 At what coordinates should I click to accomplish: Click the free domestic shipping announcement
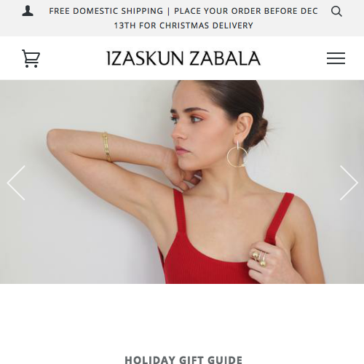click(183, 18)
